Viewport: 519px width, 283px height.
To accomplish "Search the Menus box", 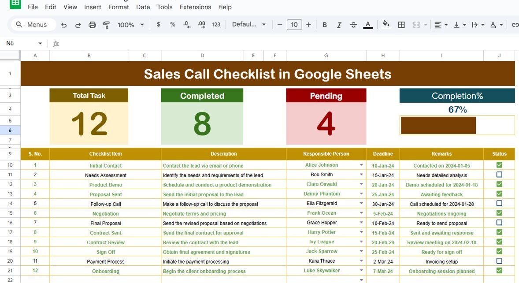I will pos(33,25).
